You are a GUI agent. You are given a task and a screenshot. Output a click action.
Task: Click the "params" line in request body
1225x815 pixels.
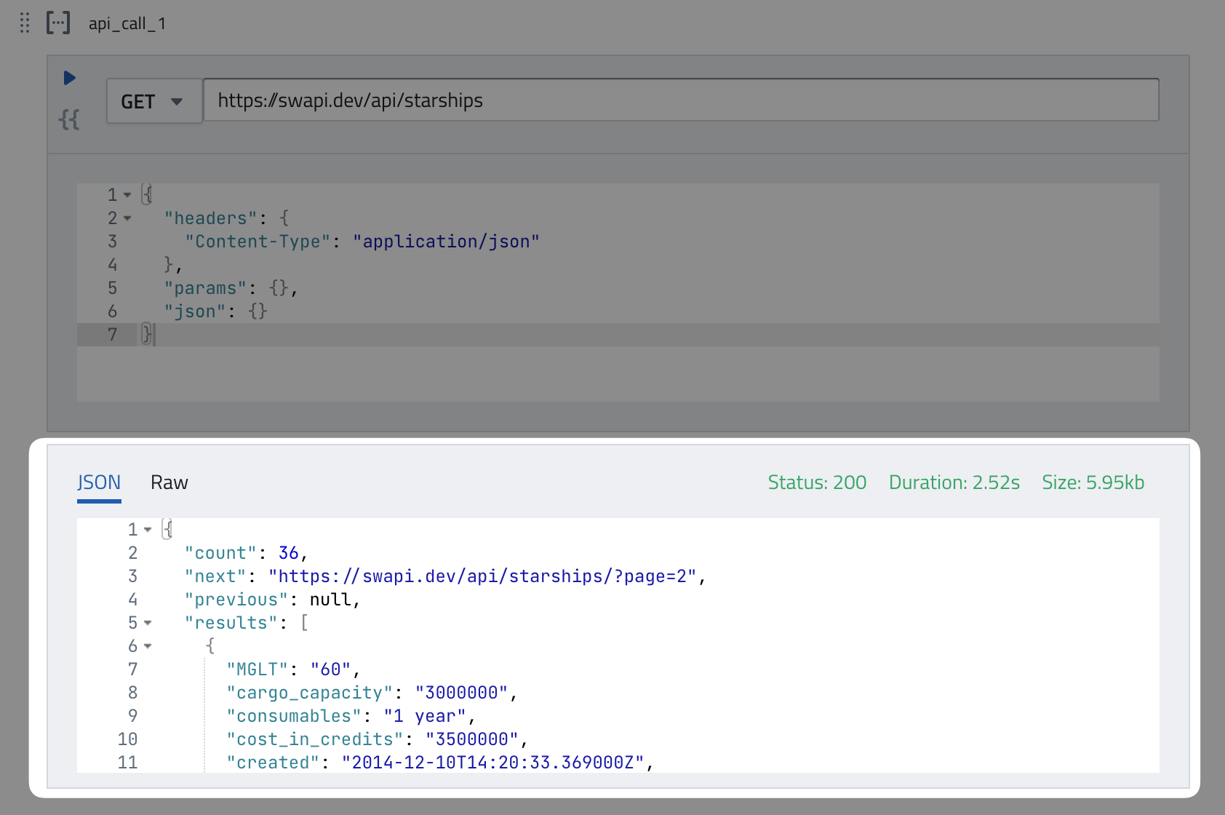pos(231,288)
